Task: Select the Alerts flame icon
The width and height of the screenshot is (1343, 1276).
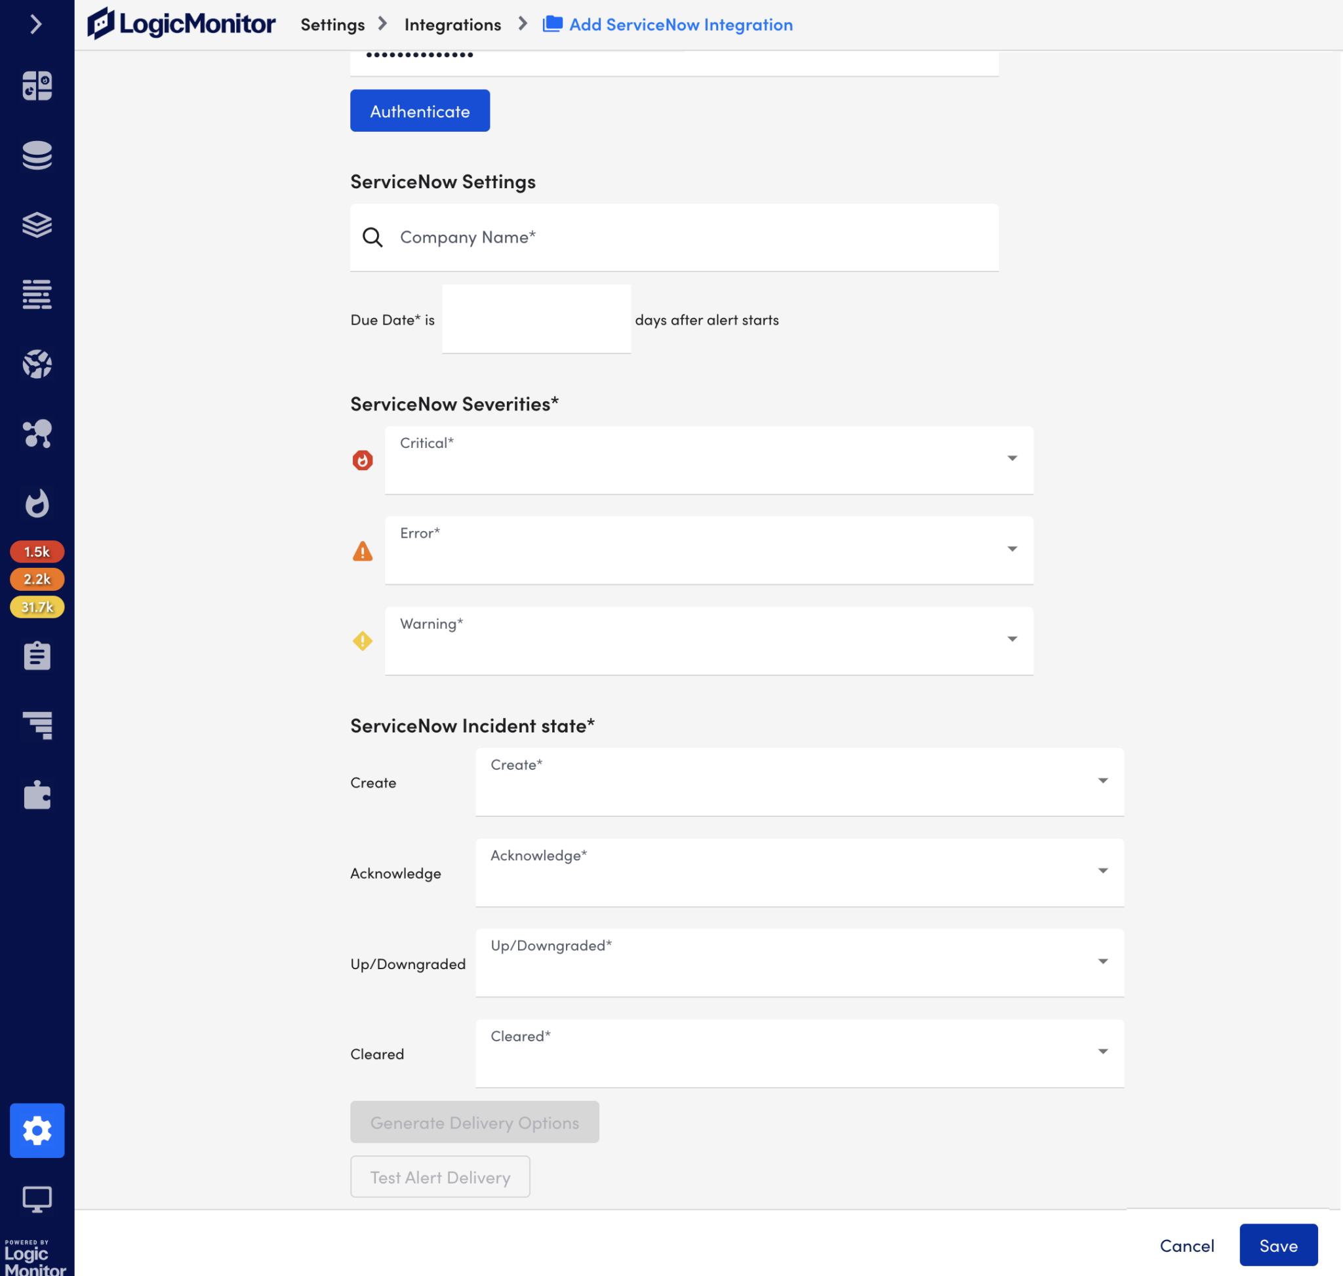Action: point(37,504)
